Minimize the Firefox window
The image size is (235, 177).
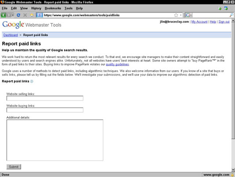tap(225, 2)
